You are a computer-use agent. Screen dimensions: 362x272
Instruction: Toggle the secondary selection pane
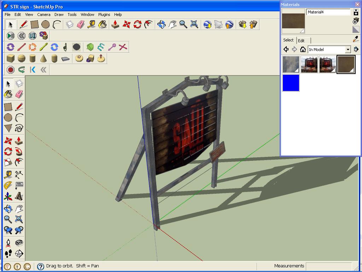(356, 12)
